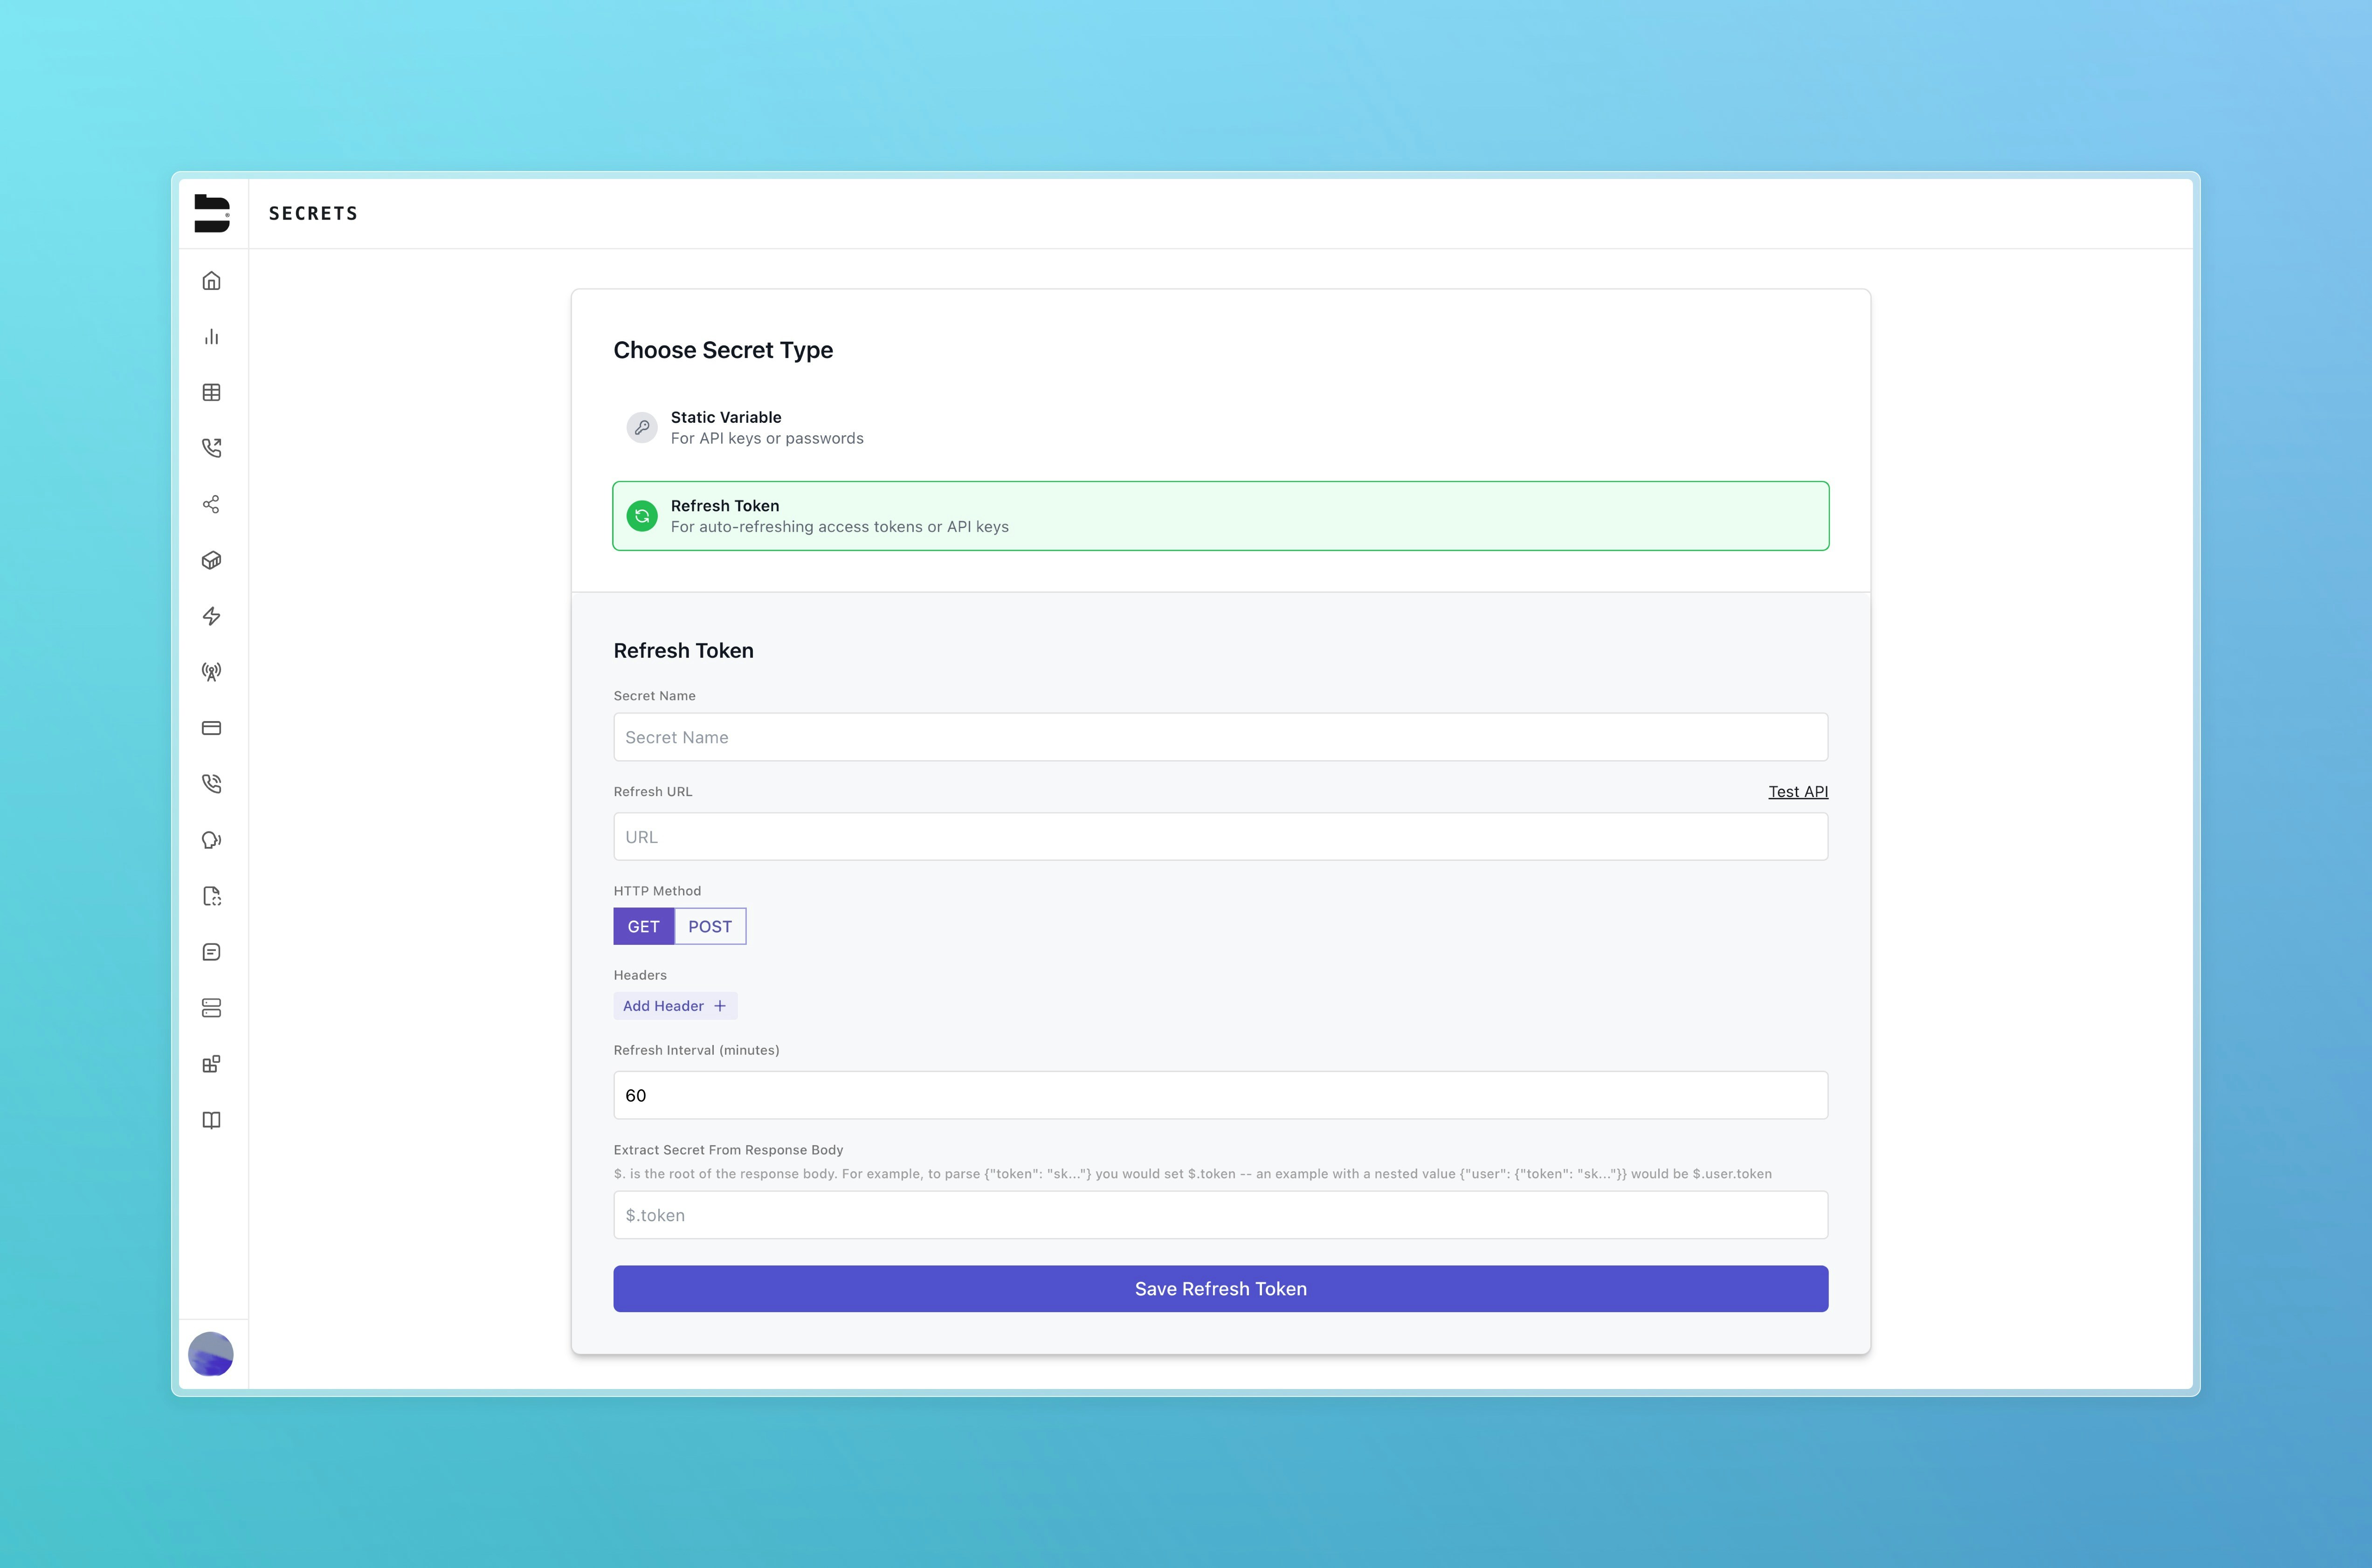Open the speaking head voices icon
This screenshot has width=2372, height=1568.
(x=211, y=840)
